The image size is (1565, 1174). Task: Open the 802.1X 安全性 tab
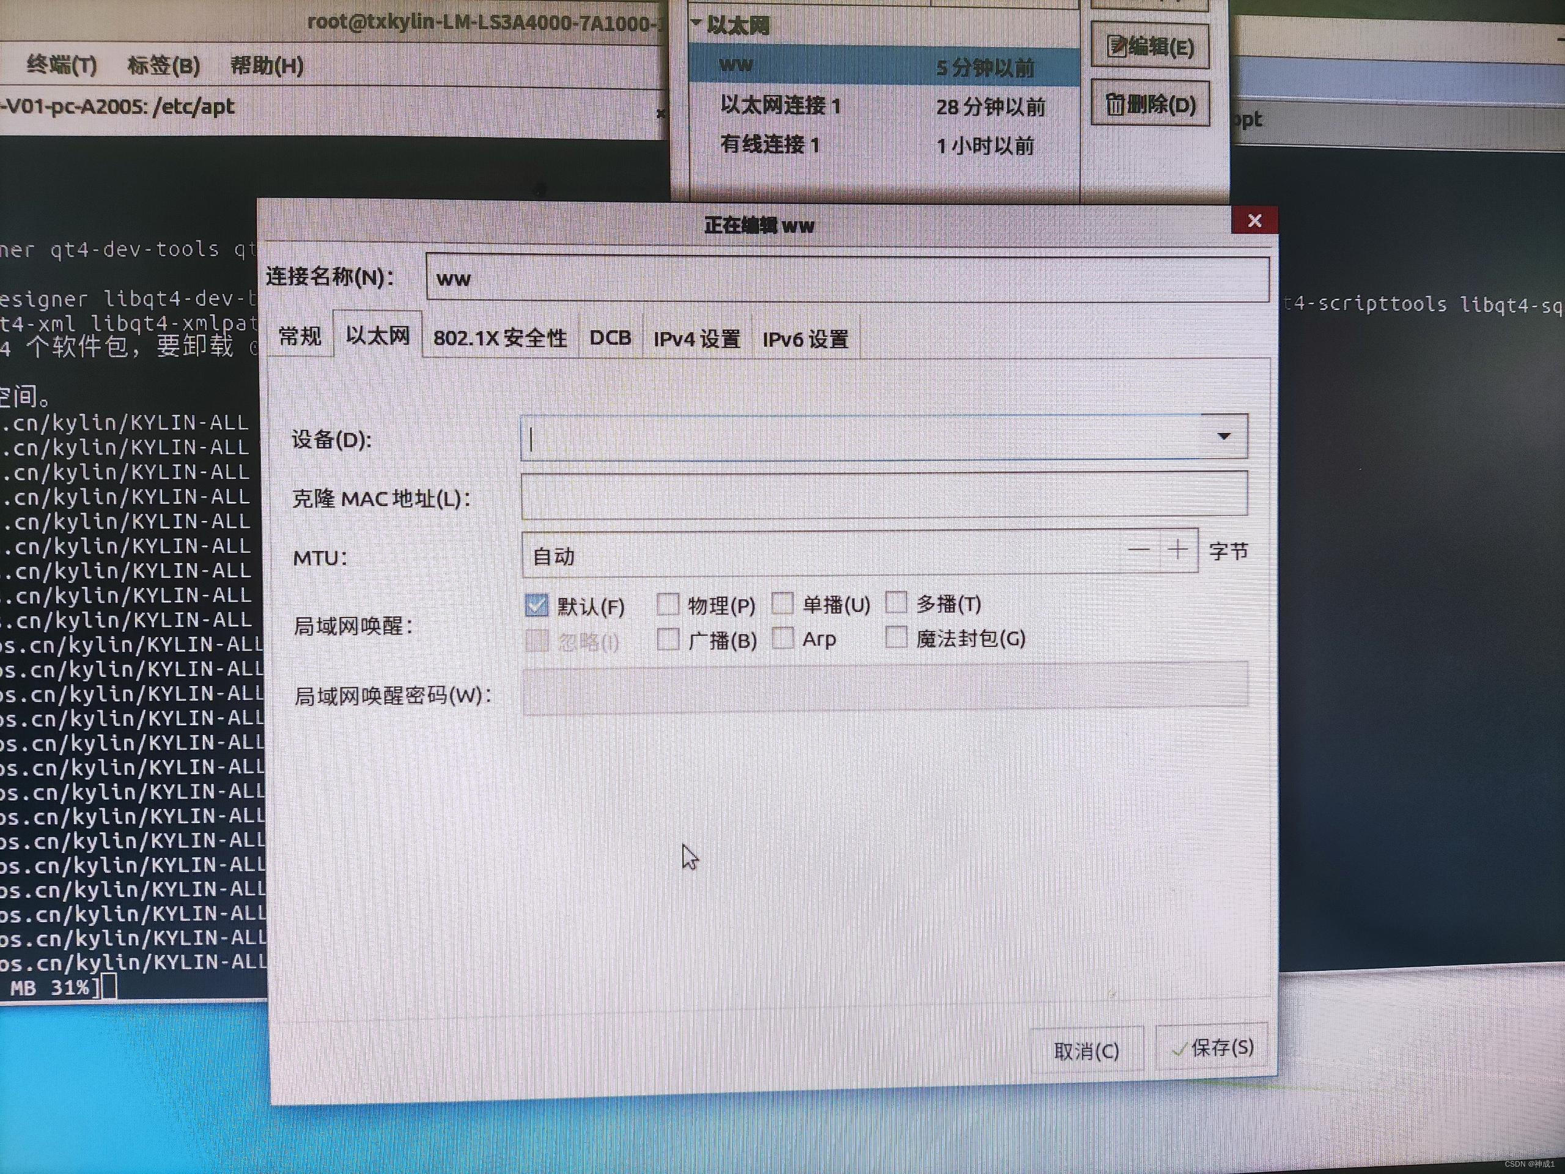(500, 338)
